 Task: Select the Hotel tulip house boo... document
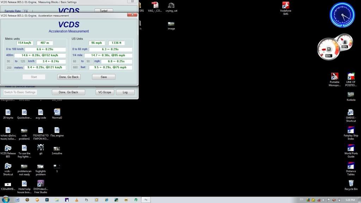[24, 187]
